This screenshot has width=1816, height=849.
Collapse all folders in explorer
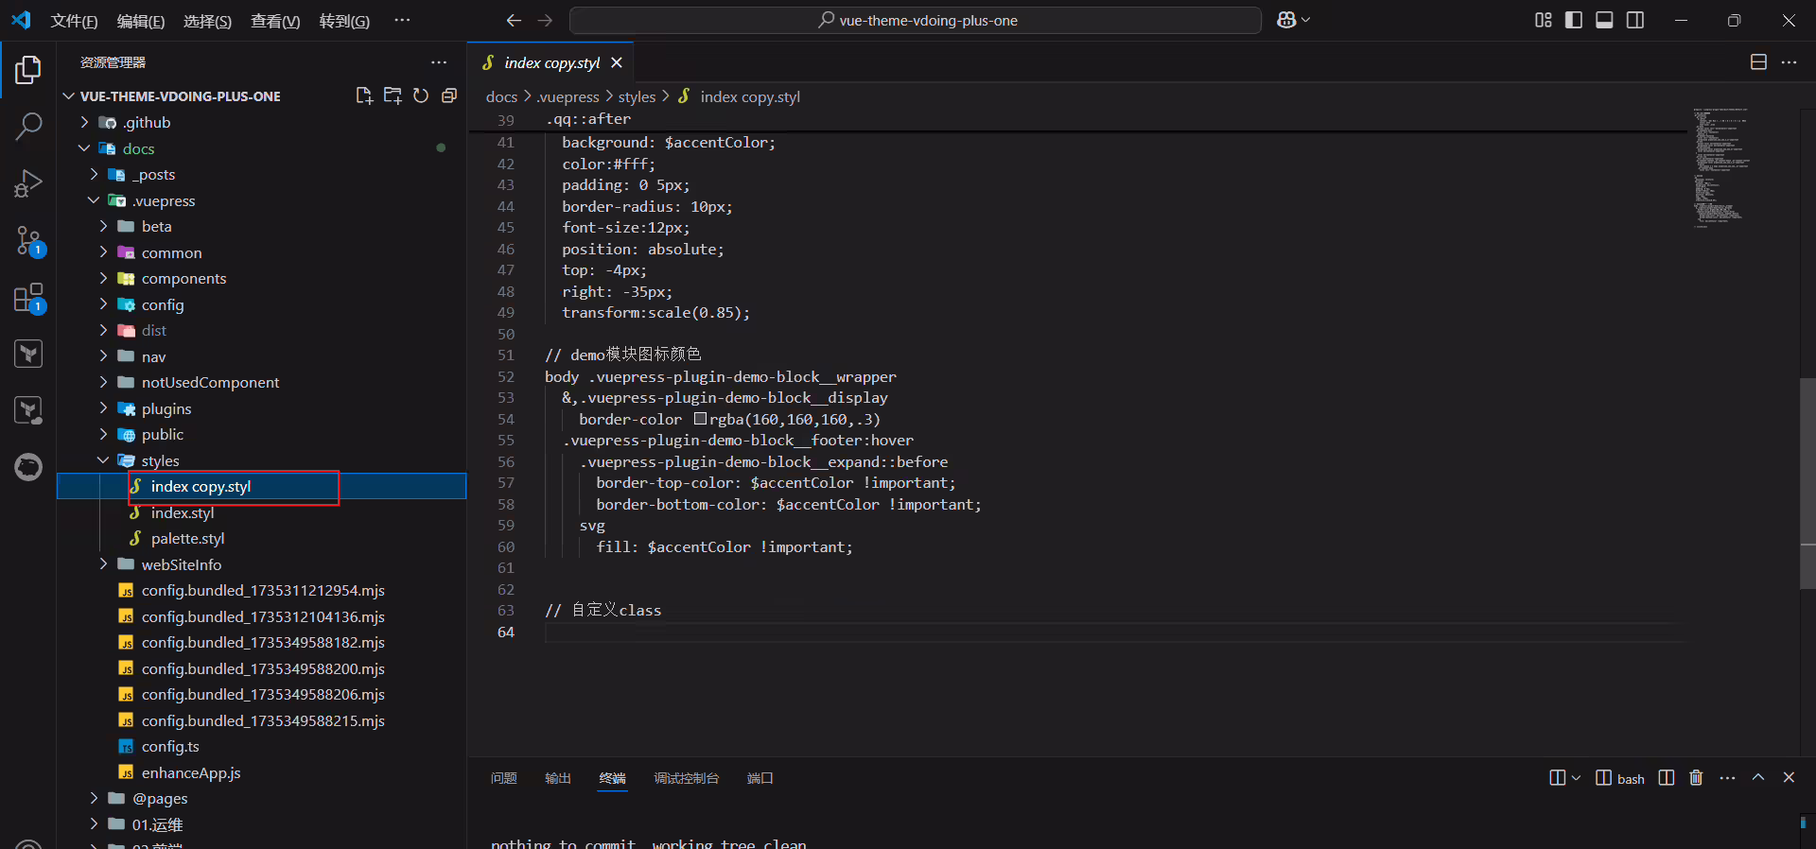tap(449, 95)
